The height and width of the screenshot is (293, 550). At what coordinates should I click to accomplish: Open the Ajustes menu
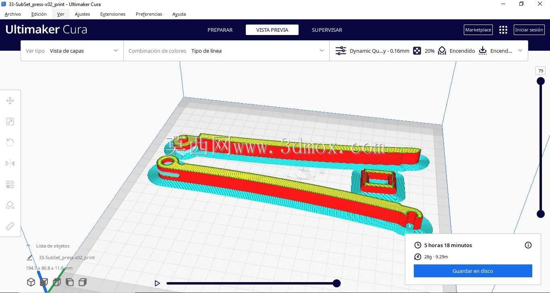click(82, 14)
